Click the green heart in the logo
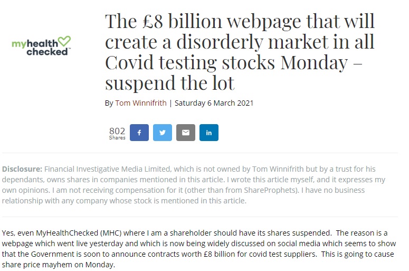The width and height of the screenshot is (409, 271). point(64,41)
